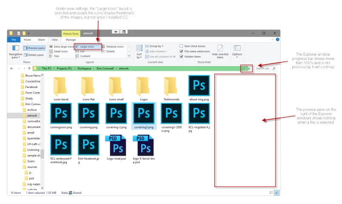The image size is (342, 204).
Task: Open the icons-small folder
Action: [116, 89]
